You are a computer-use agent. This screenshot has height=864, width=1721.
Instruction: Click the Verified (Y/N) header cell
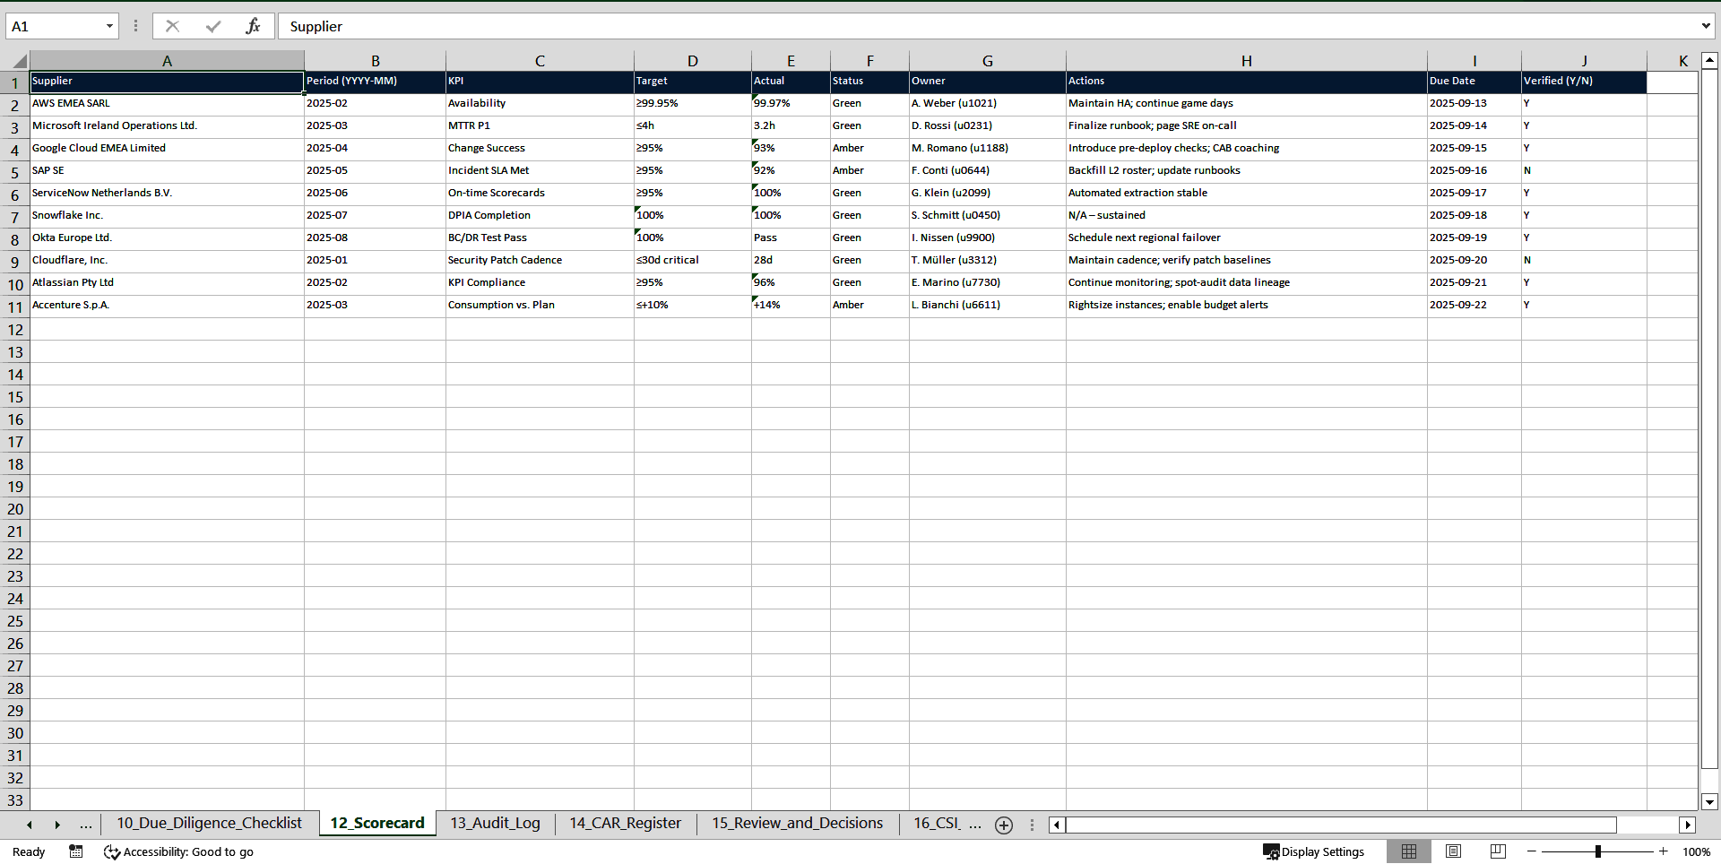[x=1584, y=82]
